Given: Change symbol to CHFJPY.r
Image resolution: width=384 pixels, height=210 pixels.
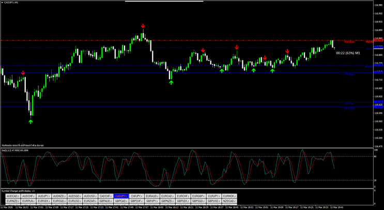Looking at the screenshot, I should (136, 196).
